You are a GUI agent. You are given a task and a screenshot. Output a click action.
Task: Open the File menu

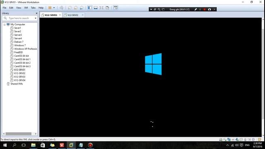pos(5,8)
